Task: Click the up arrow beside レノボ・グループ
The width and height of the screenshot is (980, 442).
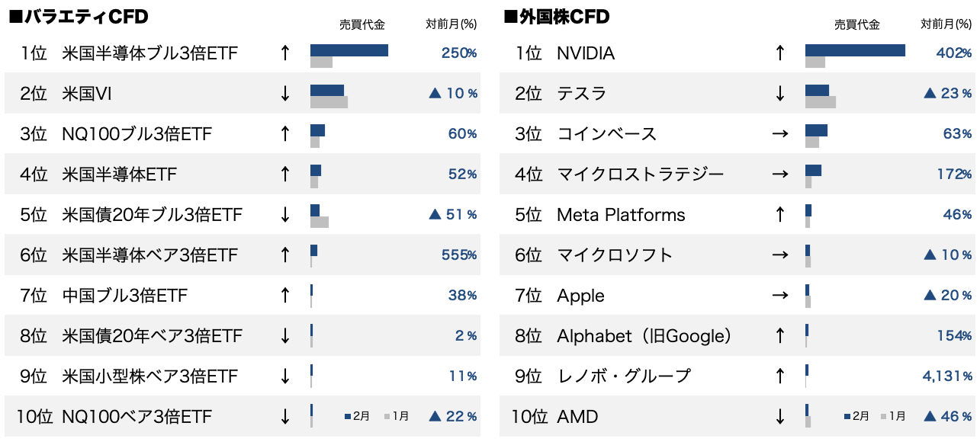Action: pos(779,376)
